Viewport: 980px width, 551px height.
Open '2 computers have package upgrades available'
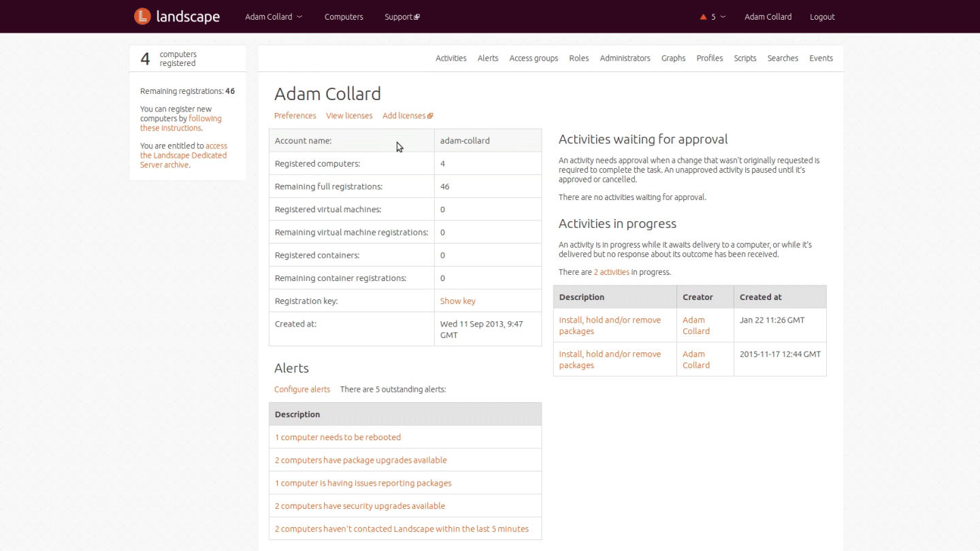361,461
